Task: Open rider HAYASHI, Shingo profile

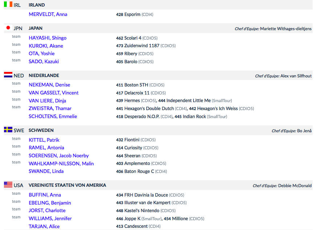Action: point(48,38)
